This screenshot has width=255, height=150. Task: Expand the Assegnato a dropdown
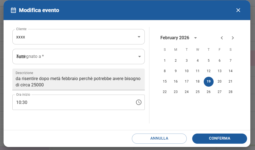[139, 56]
